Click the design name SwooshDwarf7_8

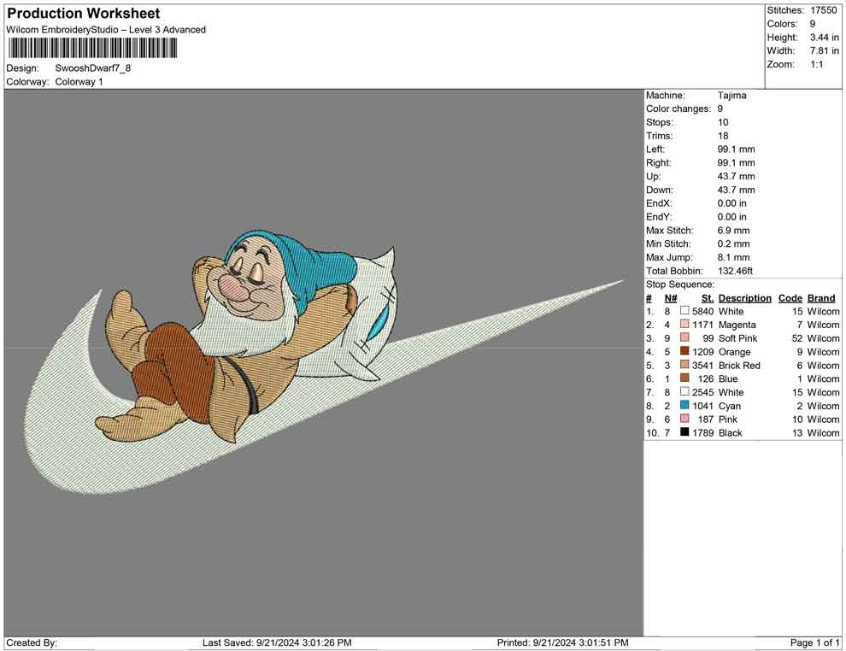coord(93,68)
